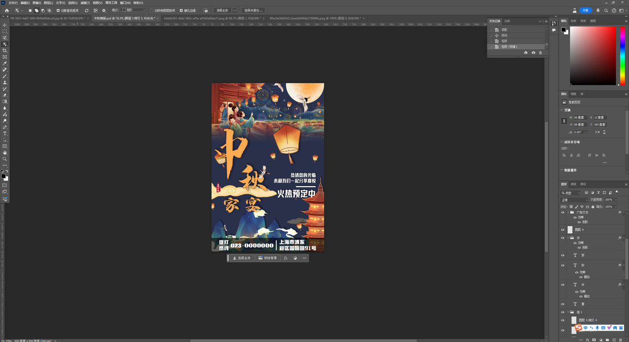Switch to the 色板 tab
Screen dimensions: 629x342
[x=573, y=21]
